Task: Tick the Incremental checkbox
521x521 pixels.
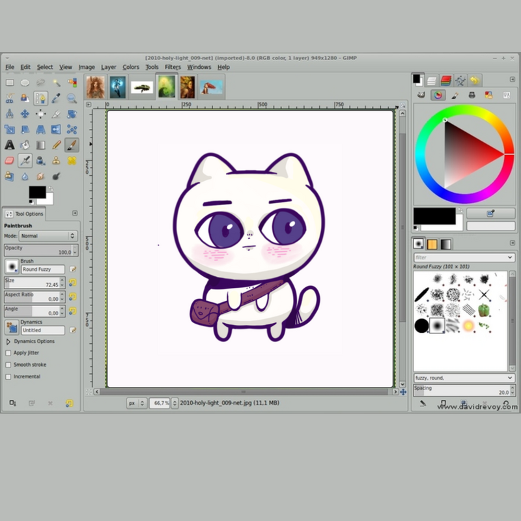Action: pyautogui.click(x=8, y=376)
